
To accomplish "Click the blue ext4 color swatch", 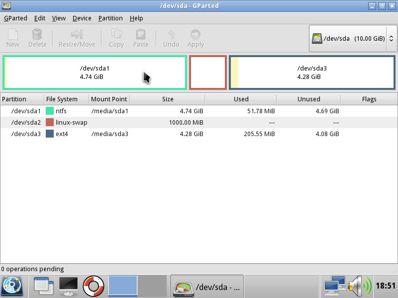I will [x=49, y=134].
